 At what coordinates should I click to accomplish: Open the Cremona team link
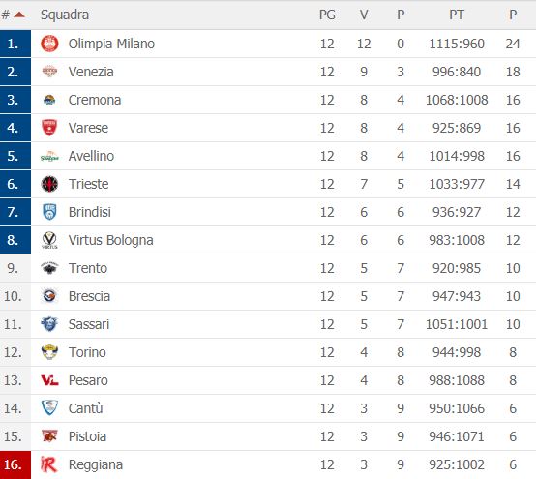point(95,100)
